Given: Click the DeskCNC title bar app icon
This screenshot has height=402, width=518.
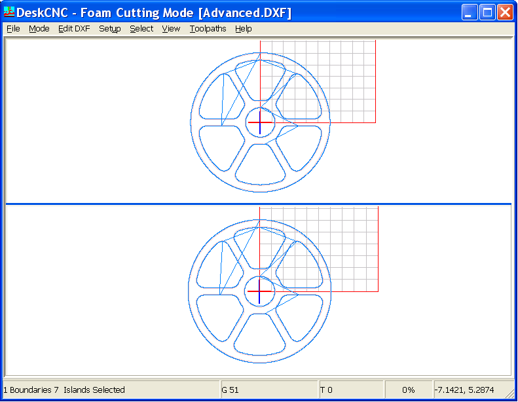Looking at the screenshot, I should (9, 12).
